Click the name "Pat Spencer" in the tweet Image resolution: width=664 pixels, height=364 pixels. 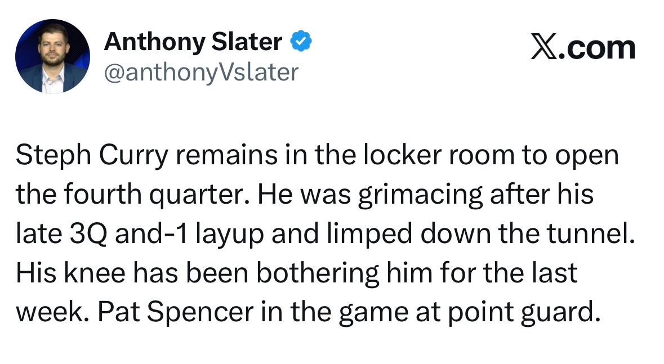176,312
